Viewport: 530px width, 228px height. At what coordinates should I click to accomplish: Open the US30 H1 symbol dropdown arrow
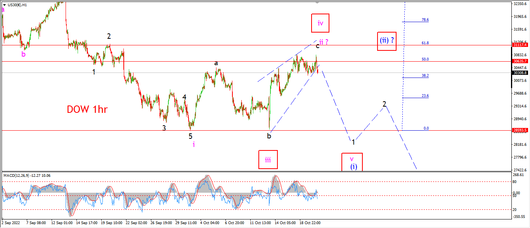4,5
